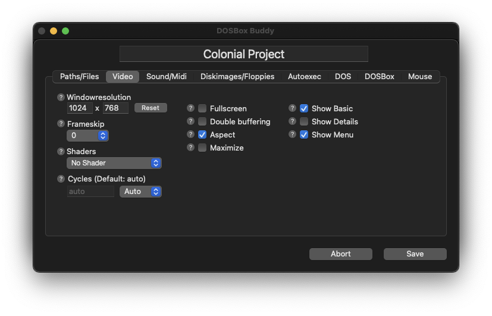
Task: Open the No Shader dropdown
Action: coord(114,163)
